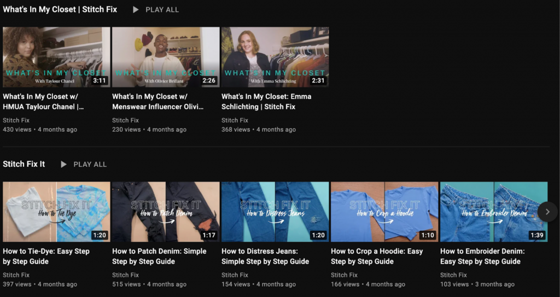Open the How to Patch Denim thumbnail
This screenshot has width=560, height=297.
pyautogui.click(x=166, y=212)
